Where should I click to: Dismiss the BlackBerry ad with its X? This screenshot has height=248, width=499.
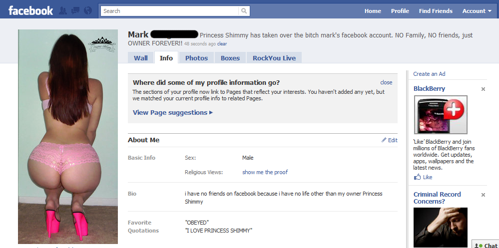[483, 89]
